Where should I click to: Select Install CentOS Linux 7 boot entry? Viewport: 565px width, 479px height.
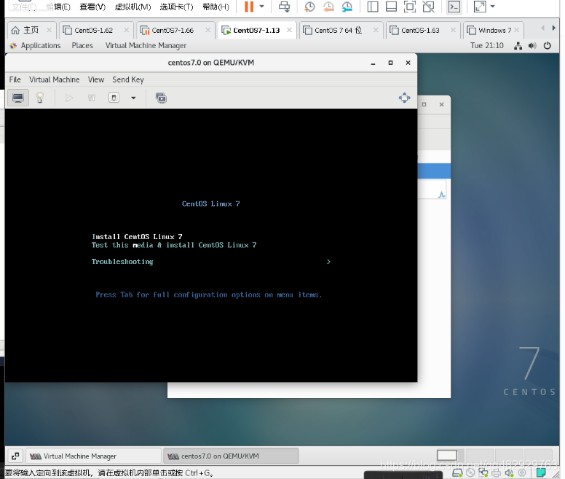(137, 237)
